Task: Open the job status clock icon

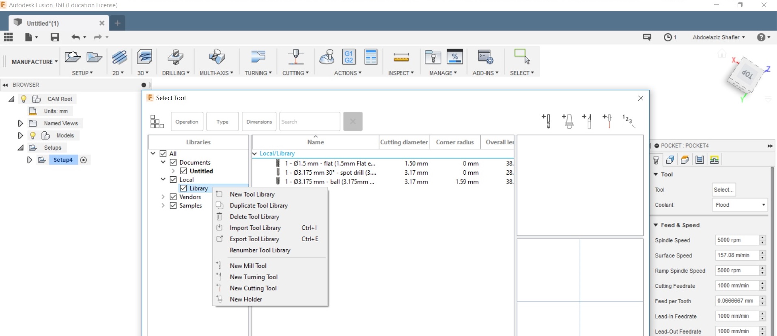Action: 668,37
